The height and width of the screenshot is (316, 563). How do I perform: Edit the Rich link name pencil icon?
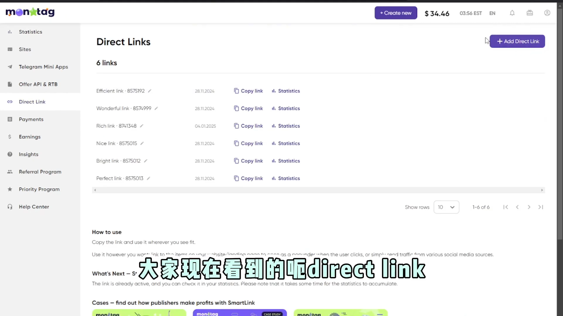tap(142, 126)
